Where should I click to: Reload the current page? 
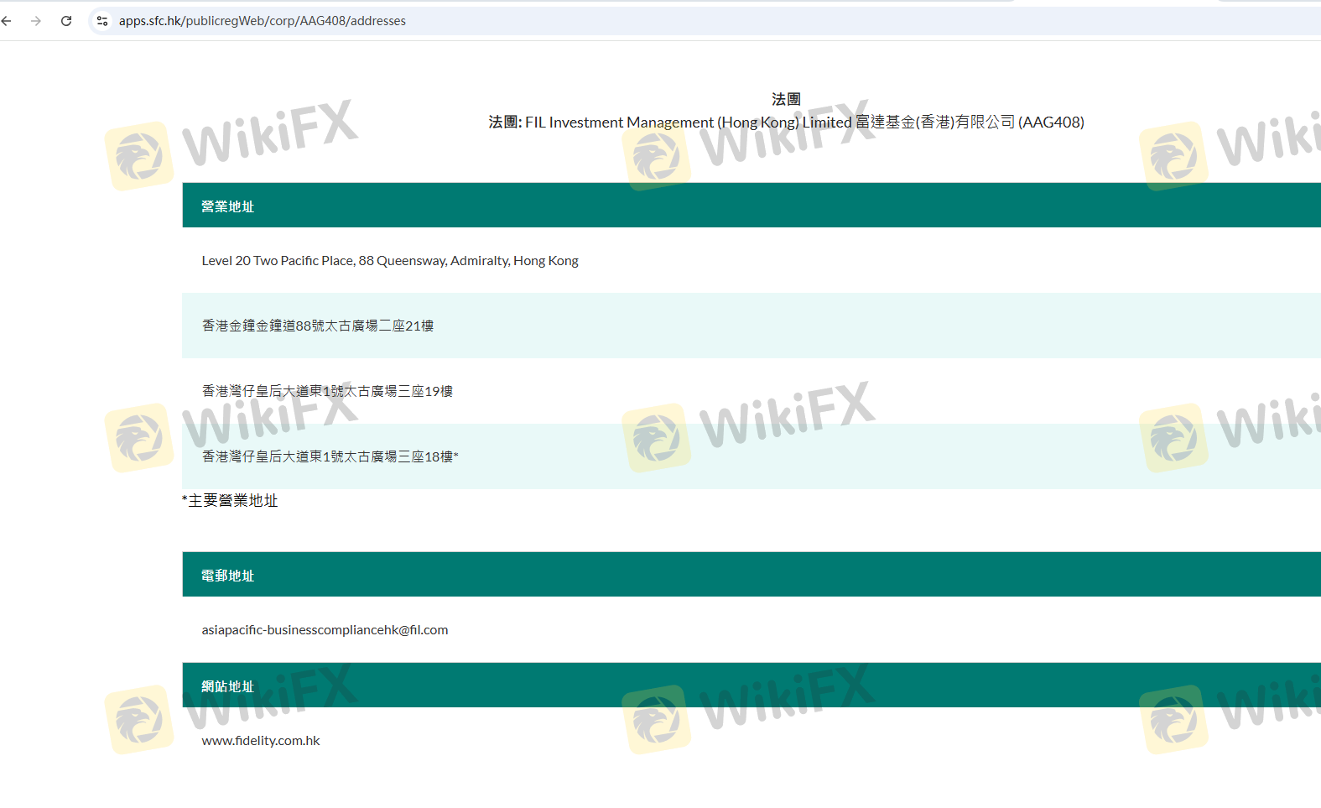66,21
